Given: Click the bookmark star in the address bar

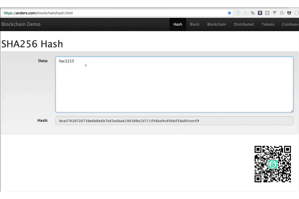Looking at the screenshot, I should click(229, 13).
